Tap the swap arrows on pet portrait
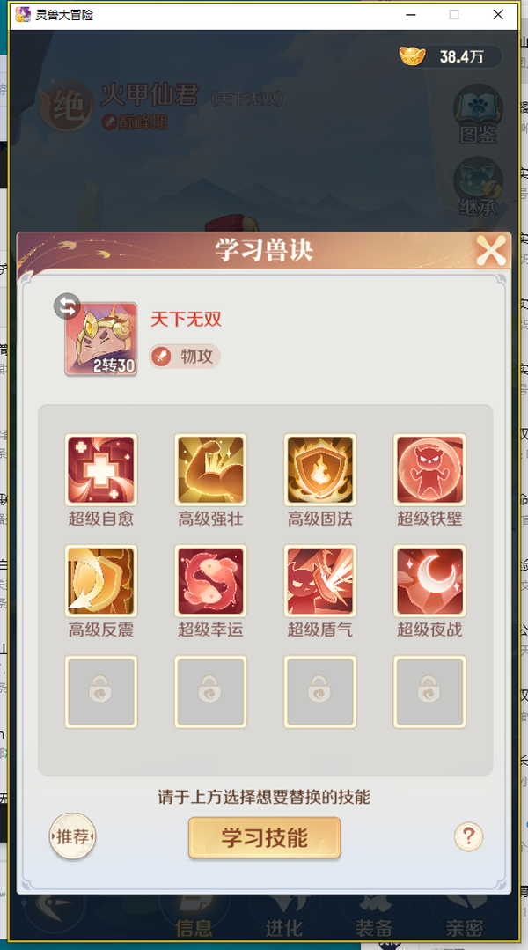The height and width of the screenshot is (950, 528). coord(67,306)
